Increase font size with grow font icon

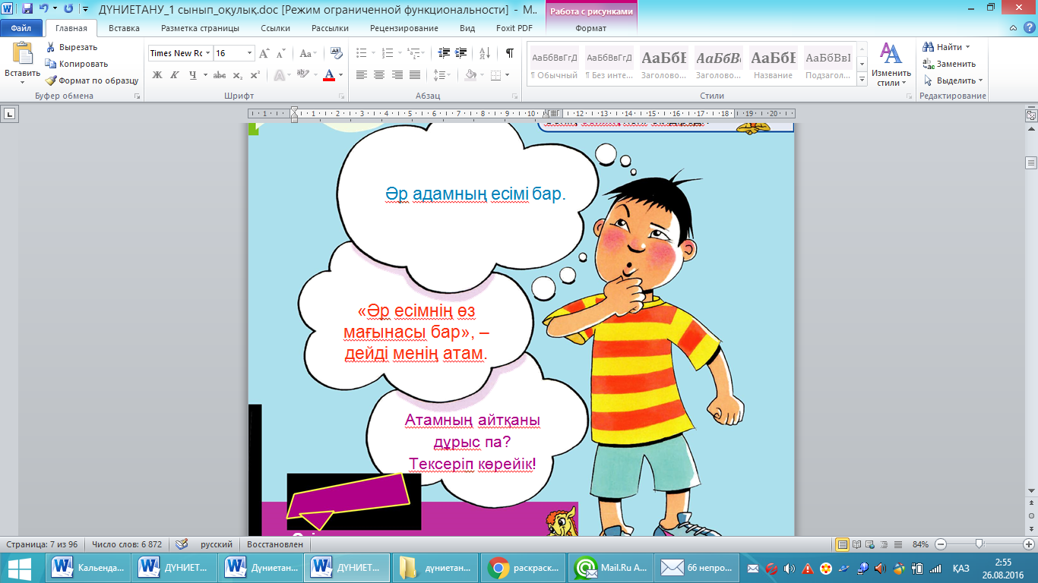pyautogui.click(x=264, y=53)
